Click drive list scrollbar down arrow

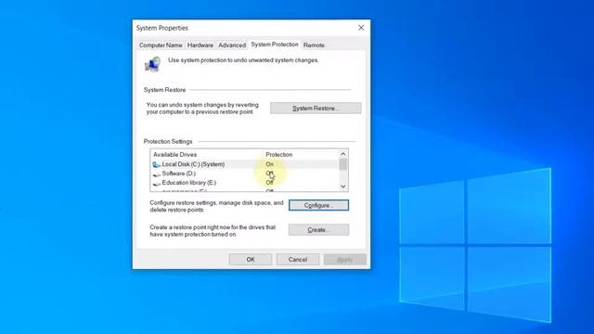(x=342, y=186)
